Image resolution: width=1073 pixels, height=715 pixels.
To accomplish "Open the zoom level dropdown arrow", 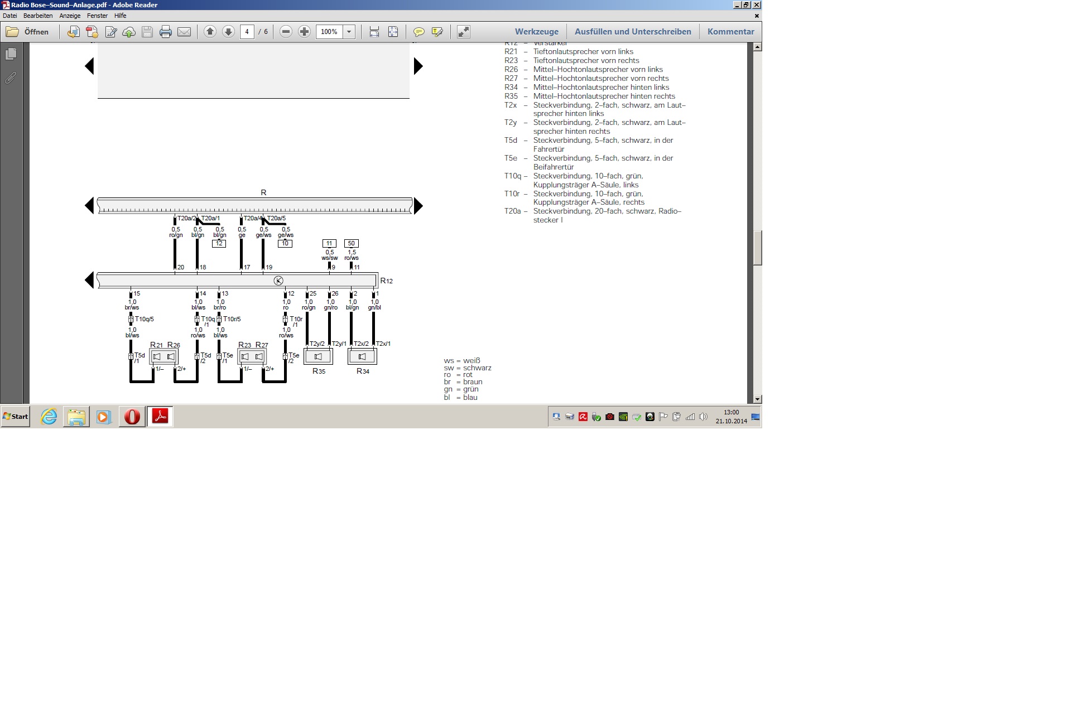I will (x=349, y=32).
